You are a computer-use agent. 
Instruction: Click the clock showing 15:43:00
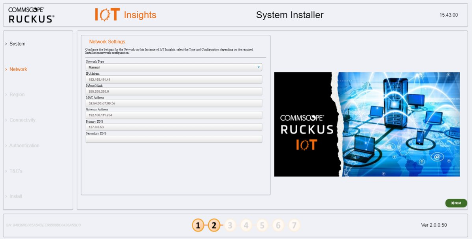449,15
